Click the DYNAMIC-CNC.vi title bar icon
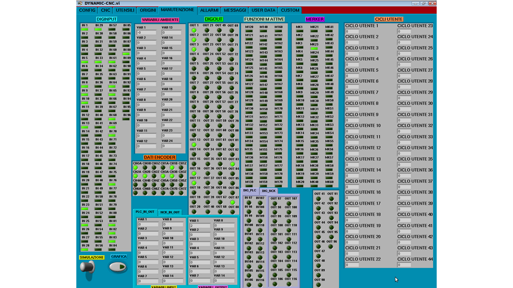513x288 pixels. click(80, 3)
